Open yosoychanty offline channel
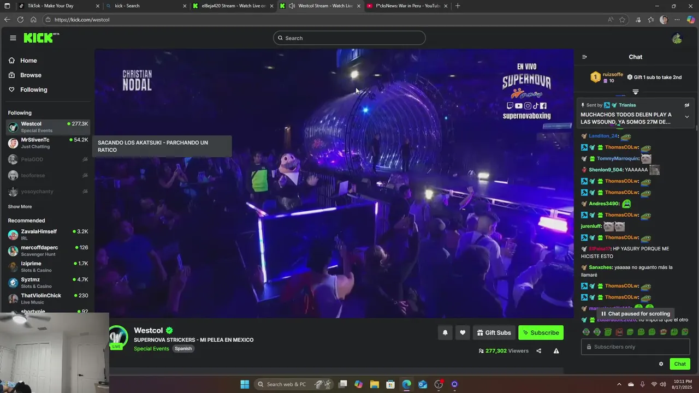 coord(48,192)
